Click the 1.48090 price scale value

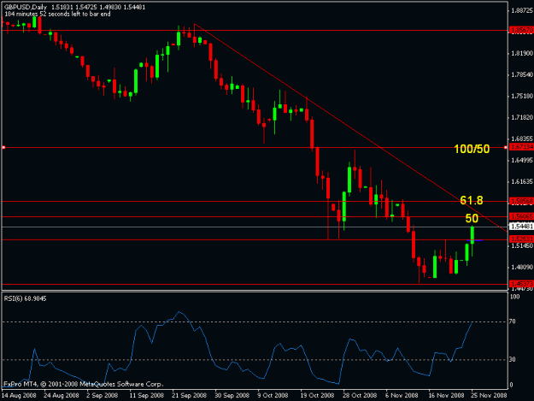(x=522, y=268)
